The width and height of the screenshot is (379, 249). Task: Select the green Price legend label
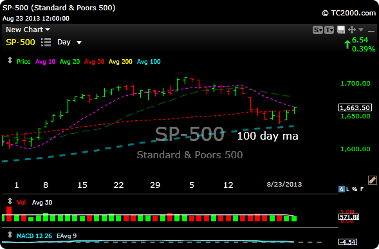(23, 62)
